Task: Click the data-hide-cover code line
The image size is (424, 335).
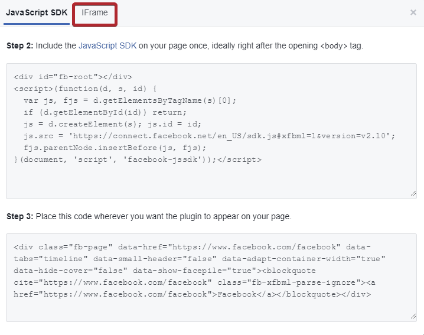Action: (x=165, y=271)
